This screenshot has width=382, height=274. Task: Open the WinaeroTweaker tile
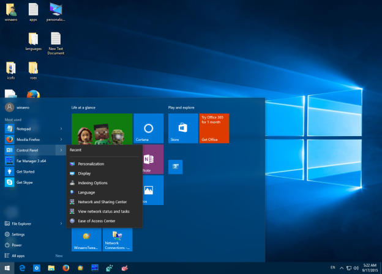click(x=86, y=239)
